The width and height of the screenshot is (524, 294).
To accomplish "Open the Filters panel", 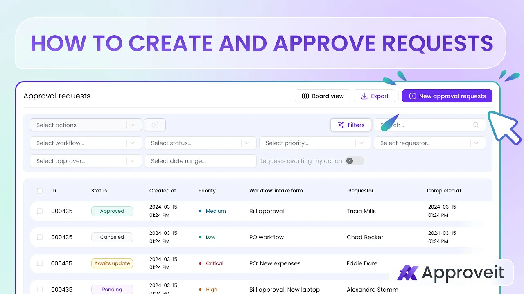I will point(351,125).
